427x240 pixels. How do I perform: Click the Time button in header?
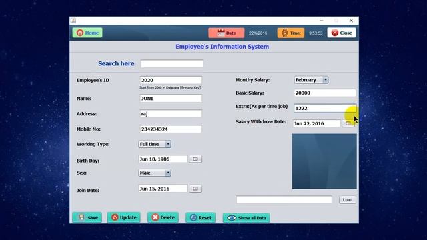[291, 33]
